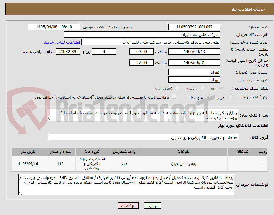Click the buyer name field شرکت ملی نفت ایران
274x215 pixels.
[142, 34]
